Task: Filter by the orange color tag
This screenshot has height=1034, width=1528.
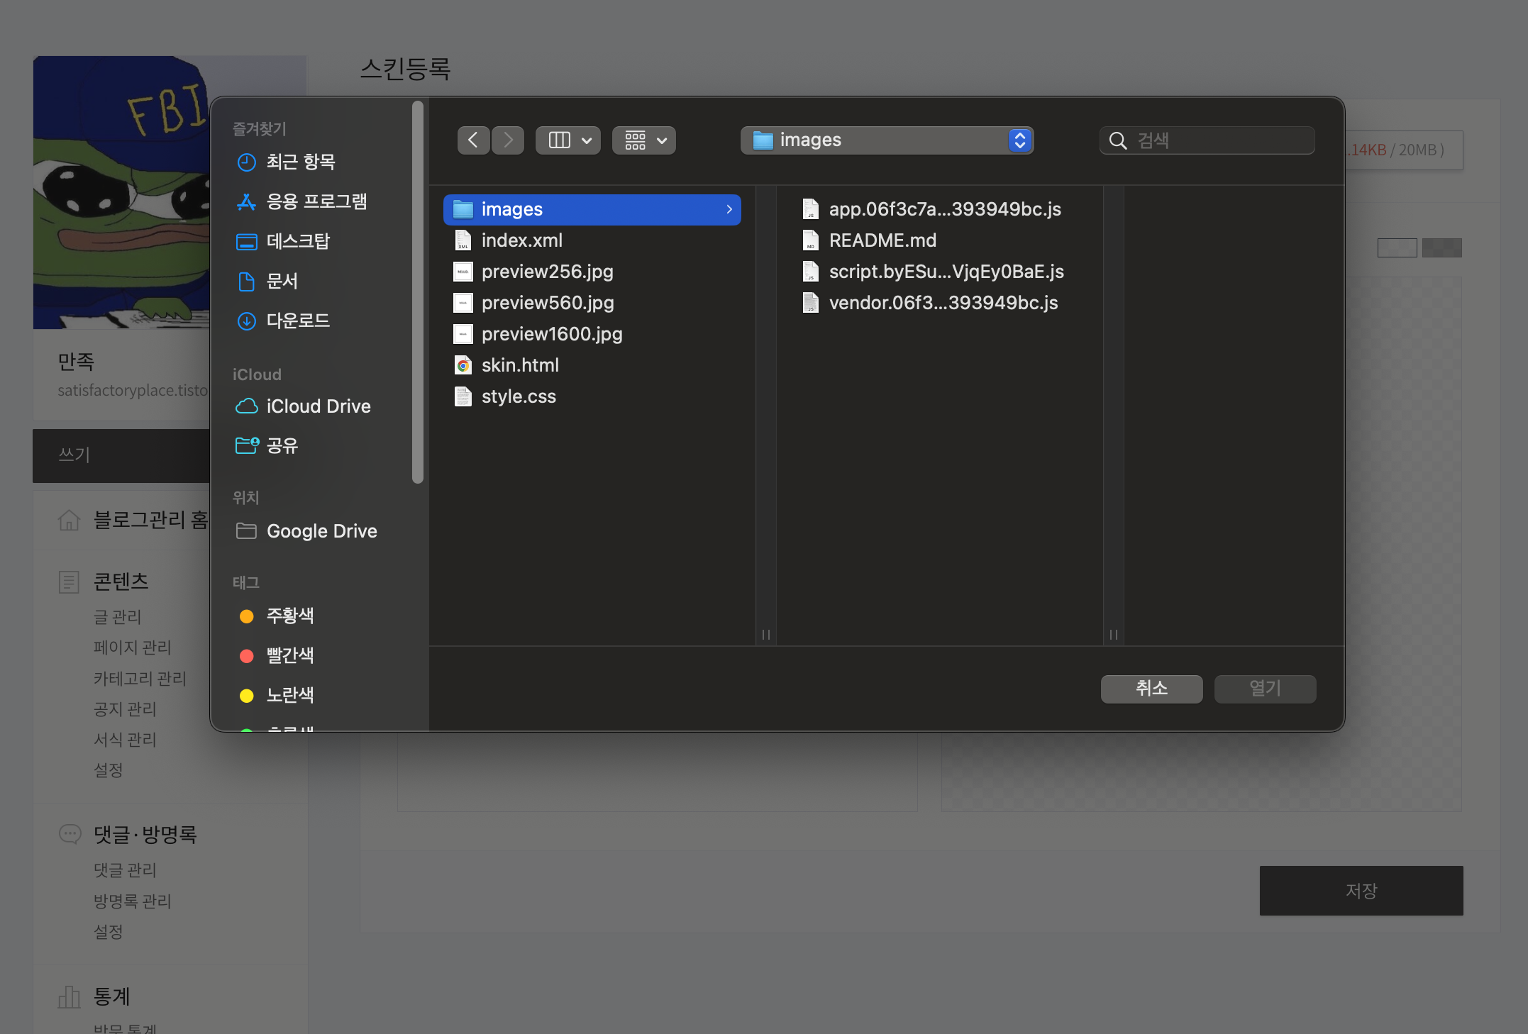Action: tap(289, 616)
